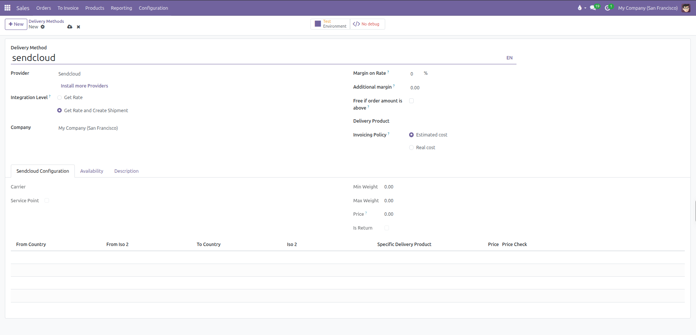Switch to the Availability tab
Screen dimensions: 696x335
coord(92,171)
